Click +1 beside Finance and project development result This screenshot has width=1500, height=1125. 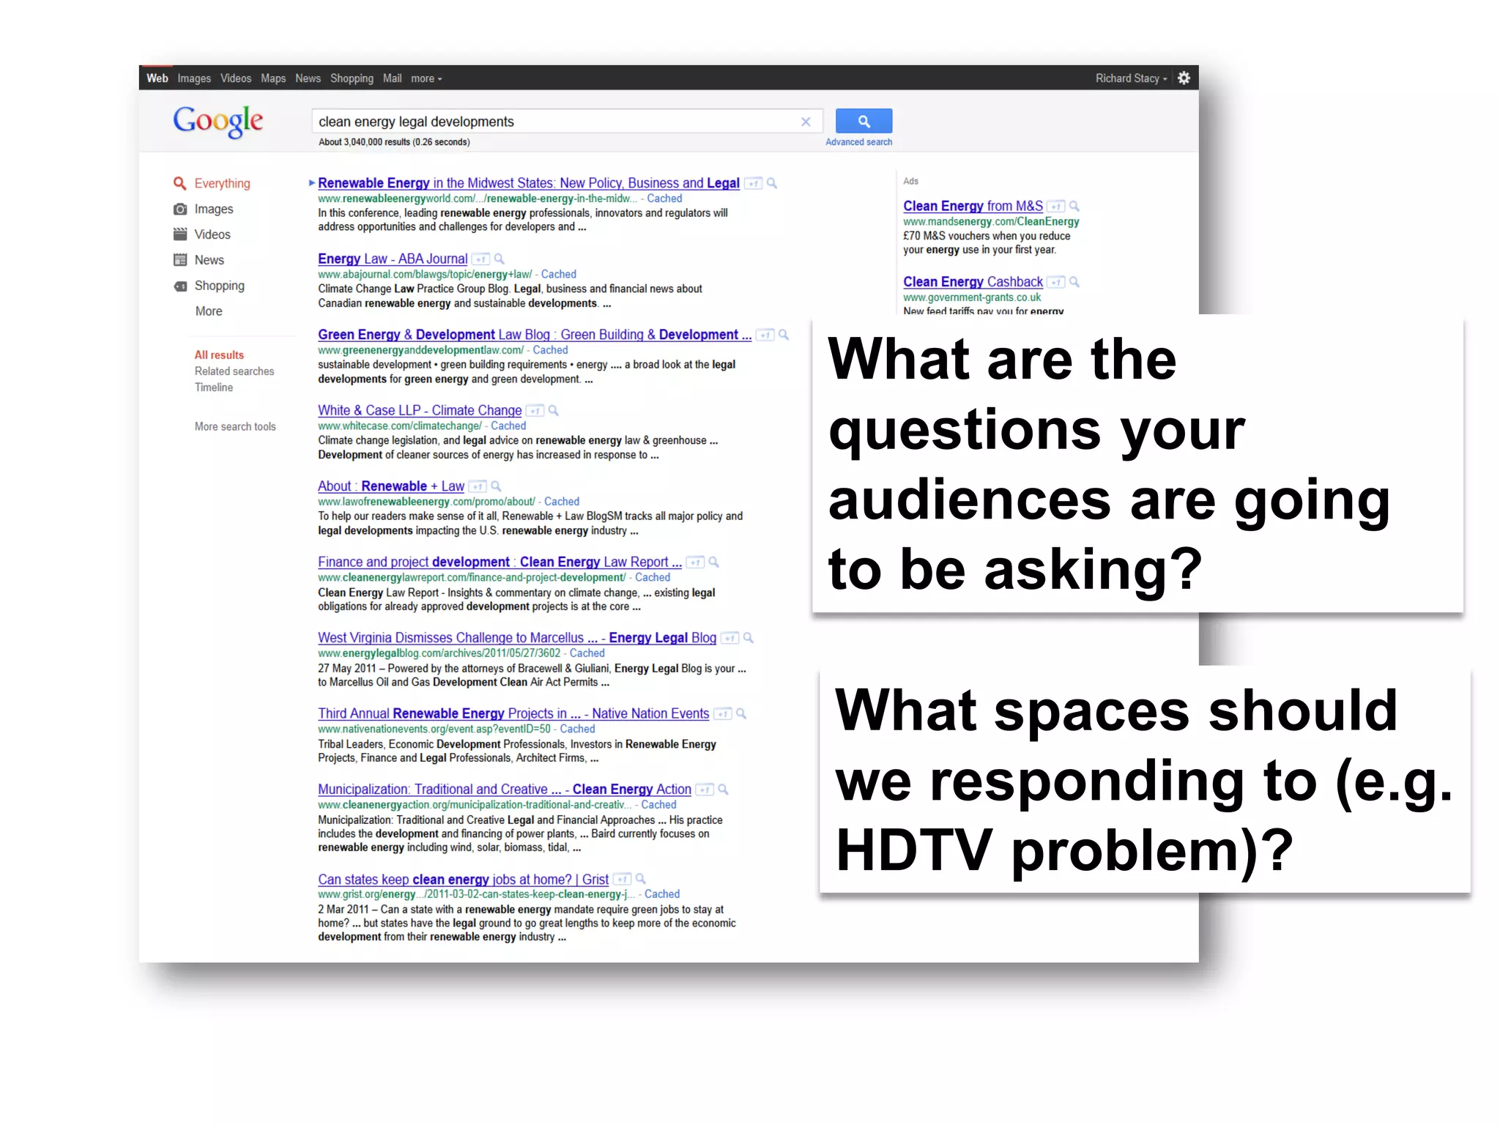tap(696, 562)
